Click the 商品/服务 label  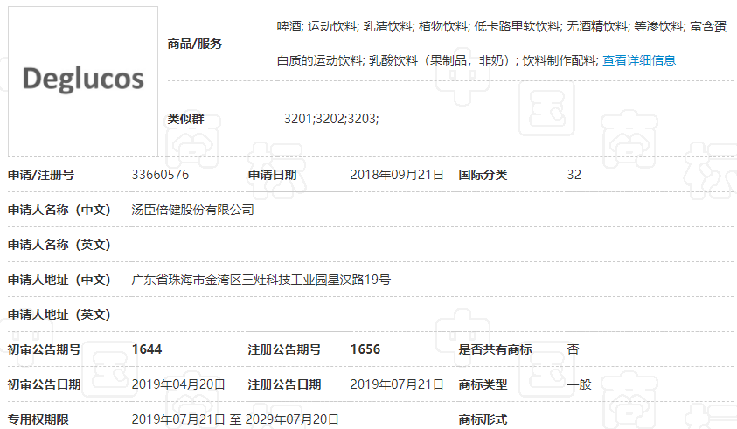195,45
